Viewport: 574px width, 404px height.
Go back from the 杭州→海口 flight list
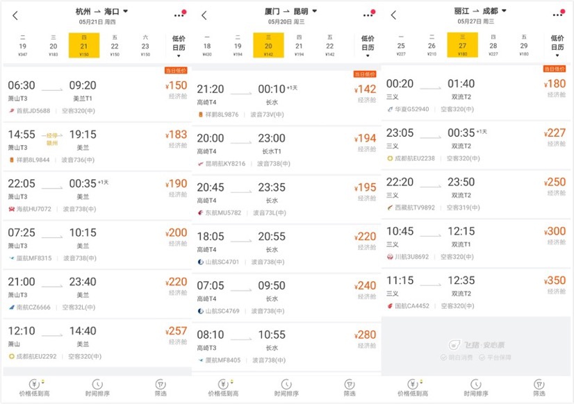coord(15,16)
